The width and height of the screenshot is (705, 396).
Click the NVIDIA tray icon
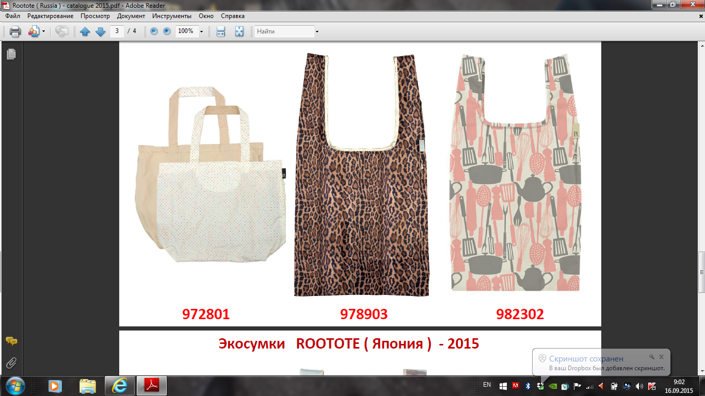coord(553,386)
